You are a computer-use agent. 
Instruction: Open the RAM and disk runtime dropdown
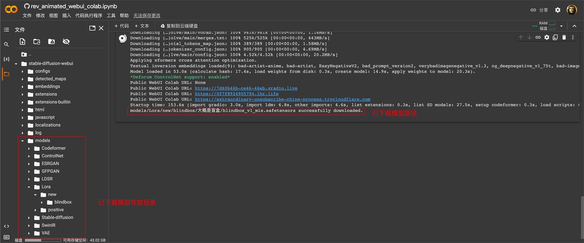point(561,26)
